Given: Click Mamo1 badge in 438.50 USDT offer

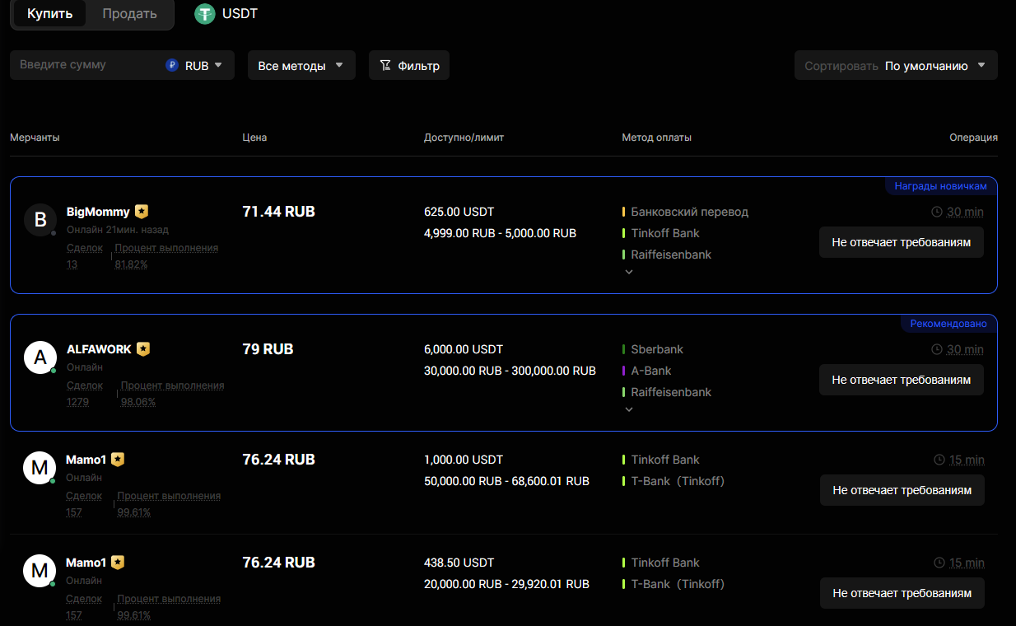Looking at the screenshot, I should [x=118, y=563].
